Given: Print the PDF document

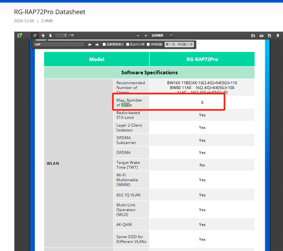Looking at the screenshot, I should (x=261, y=36).
